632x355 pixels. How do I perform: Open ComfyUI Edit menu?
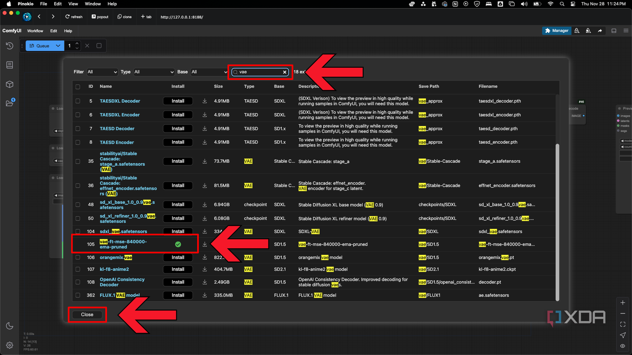pos(54,31)
